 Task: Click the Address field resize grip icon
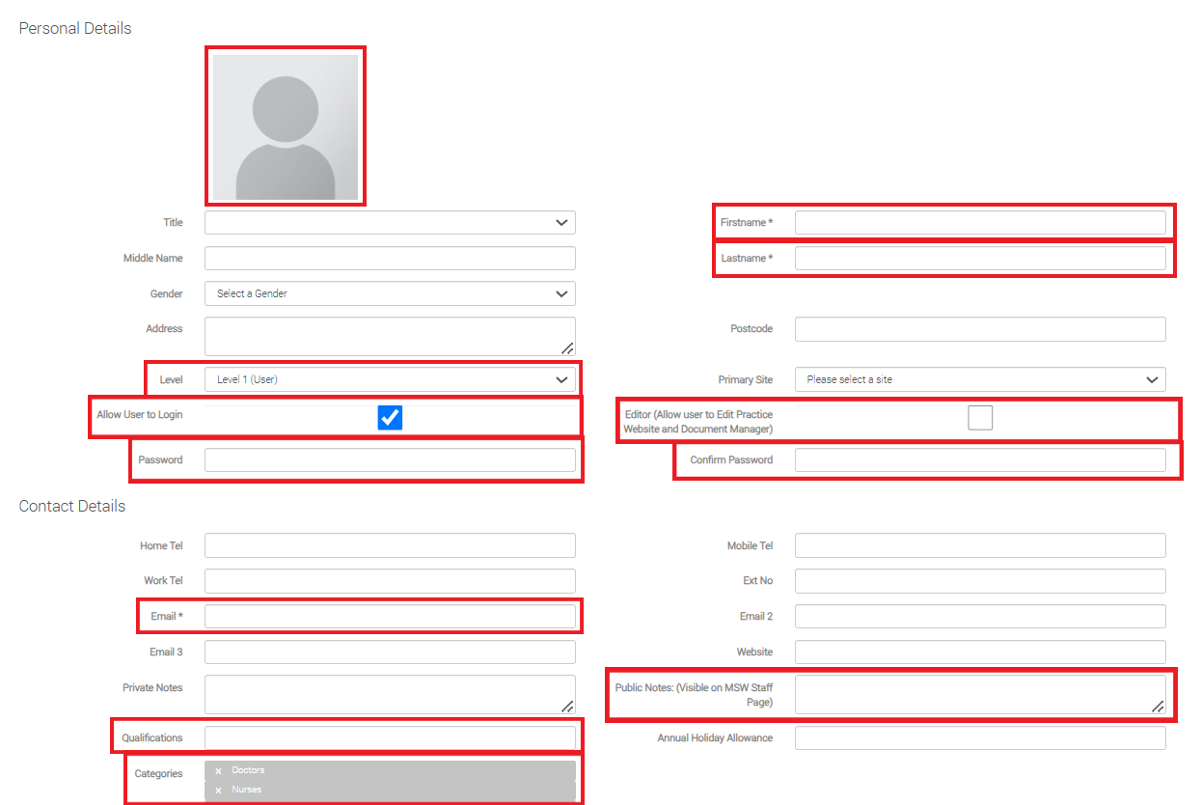click(x=568, y=347)
